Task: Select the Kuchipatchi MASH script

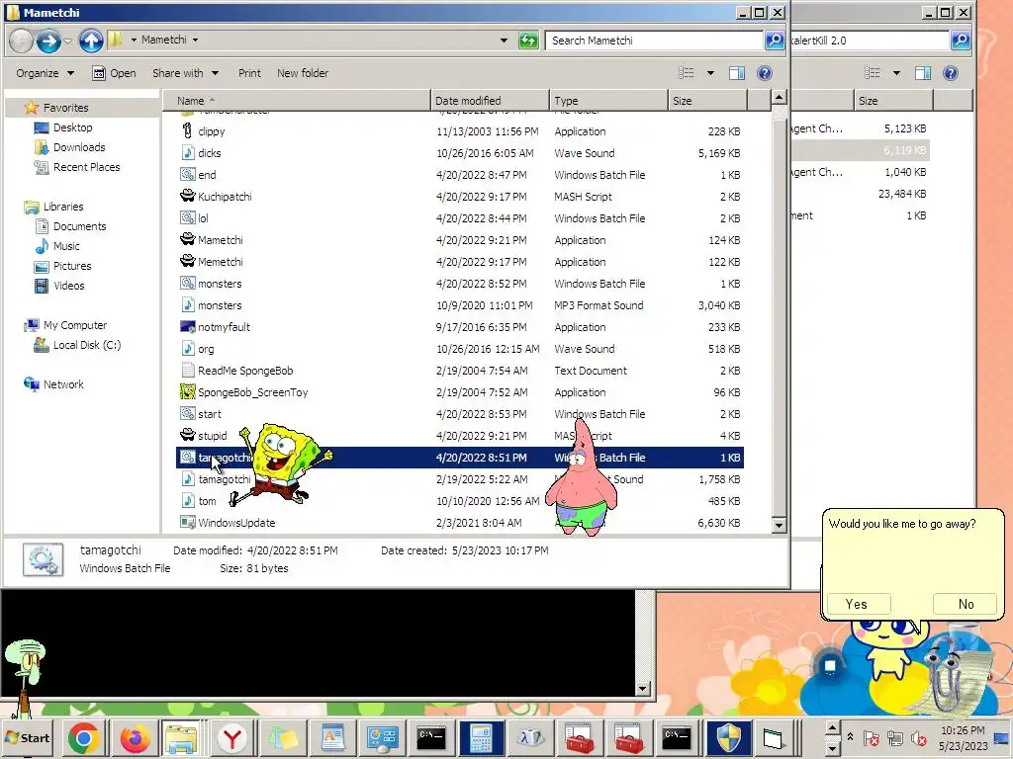Action: [459, 197]
